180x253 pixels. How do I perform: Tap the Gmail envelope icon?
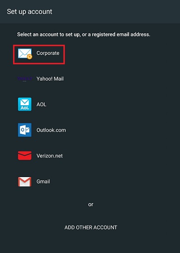(x=25, y=182)
